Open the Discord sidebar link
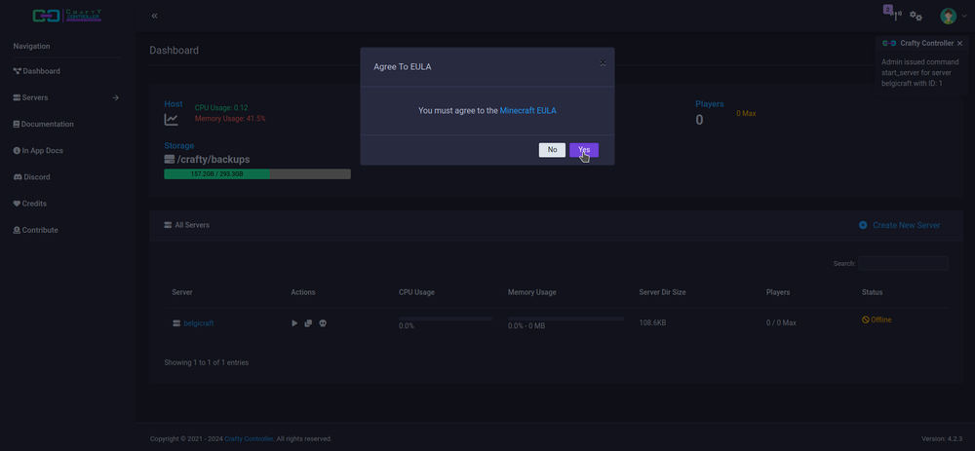Image resolution: width=975 pixels, height=451 pixels. (x=32, y=177)
